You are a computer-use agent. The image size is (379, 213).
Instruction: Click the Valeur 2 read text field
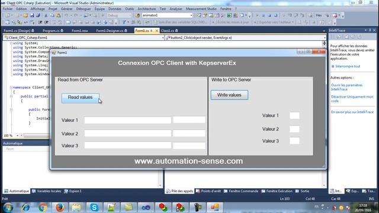click(128, 133)
